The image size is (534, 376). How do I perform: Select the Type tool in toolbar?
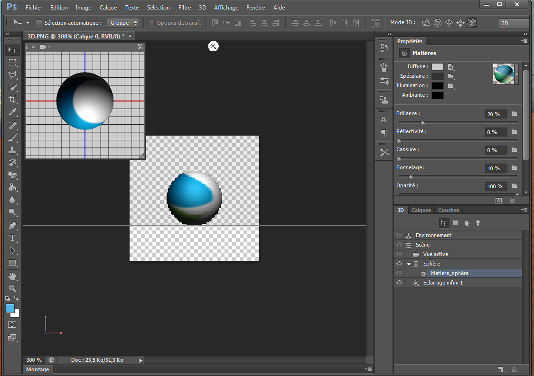[x=13, y=238]
